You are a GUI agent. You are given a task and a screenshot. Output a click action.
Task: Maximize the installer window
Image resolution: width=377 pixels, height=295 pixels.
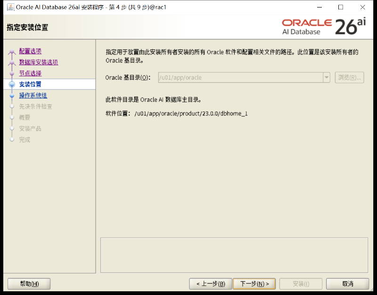click(x=340, y=7)
